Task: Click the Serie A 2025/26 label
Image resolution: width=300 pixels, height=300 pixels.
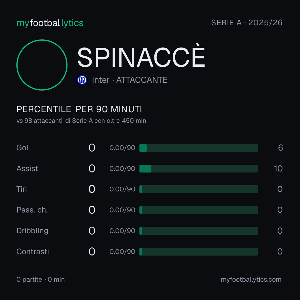Action: pyautogui.click(x=247, y=22)
